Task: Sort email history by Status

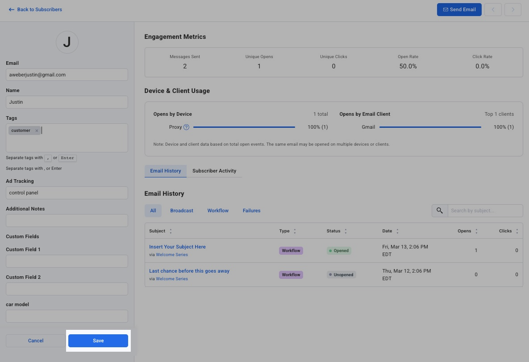Action: [346, 231]
